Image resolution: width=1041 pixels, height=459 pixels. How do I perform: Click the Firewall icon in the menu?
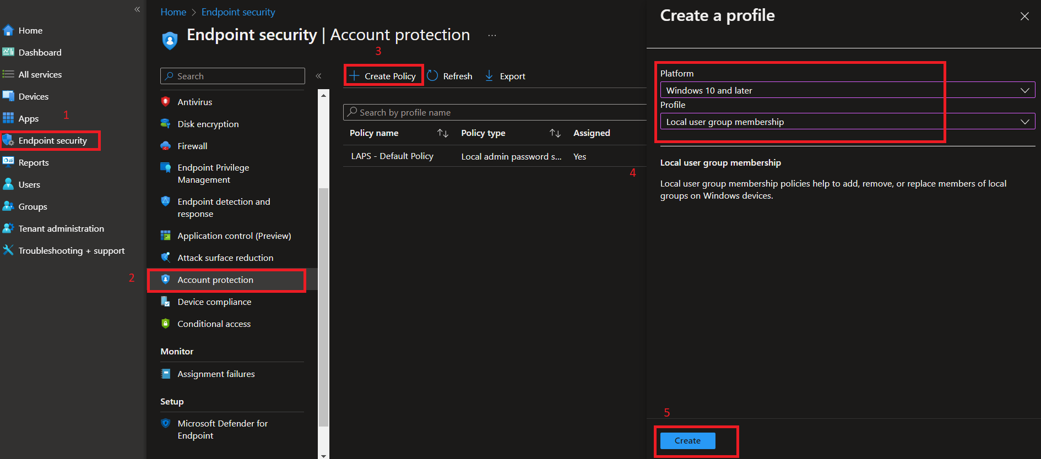click(165, 146)
